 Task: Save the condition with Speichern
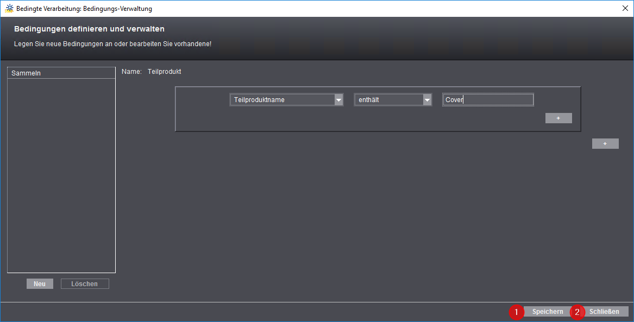click(548, 312)
